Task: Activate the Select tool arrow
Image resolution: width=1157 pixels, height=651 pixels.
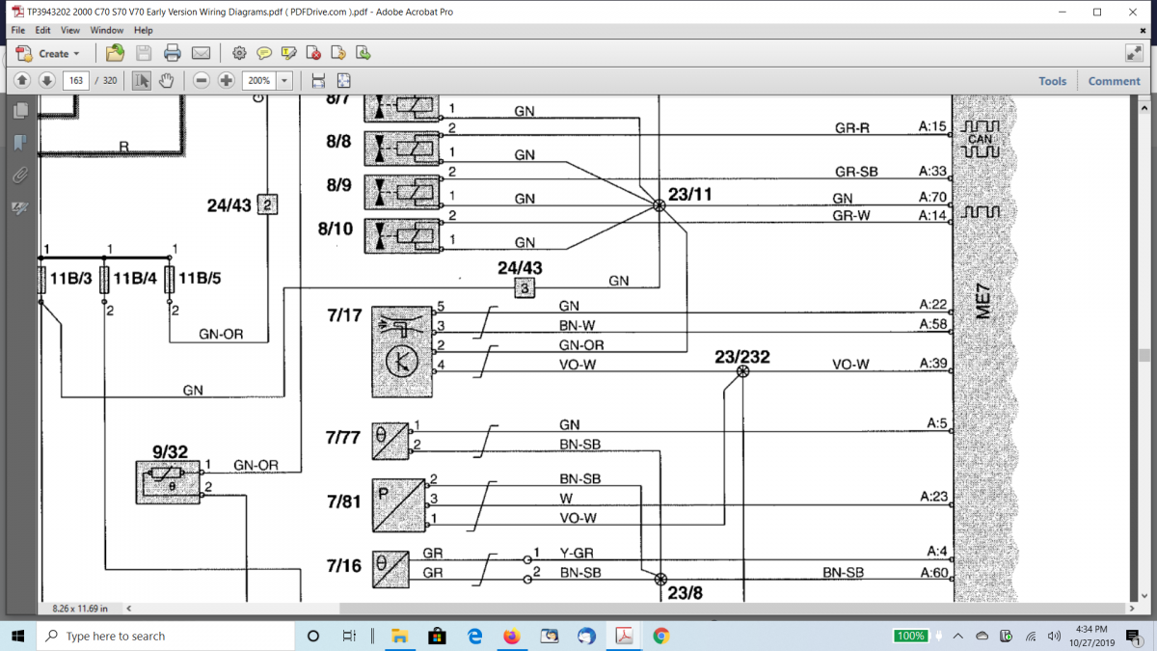Action: (142, 81)
